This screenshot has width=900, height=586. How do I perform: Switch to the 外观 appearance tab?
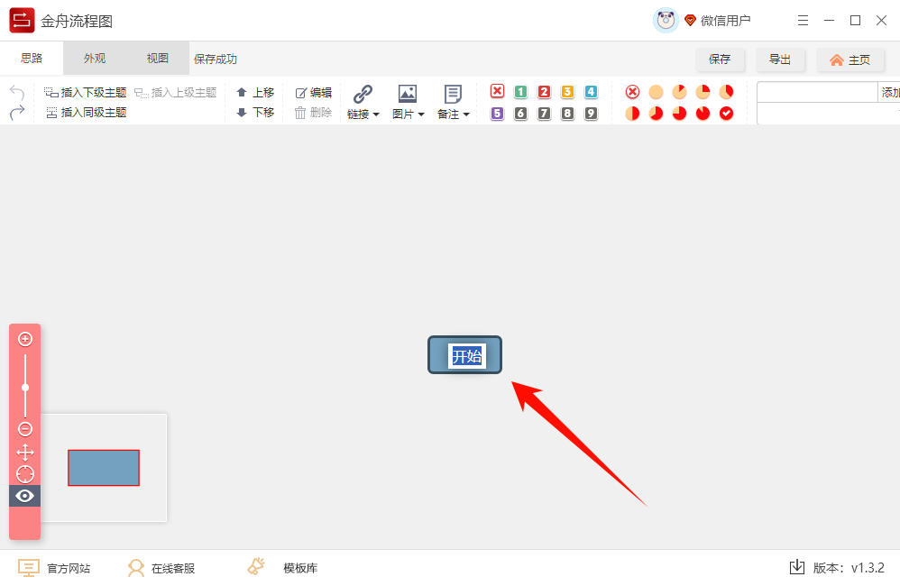click(x=94, y=57)
